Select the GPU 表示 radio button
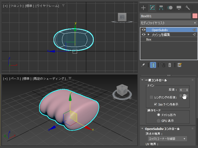198x148 pixels. tap(158, 121)
